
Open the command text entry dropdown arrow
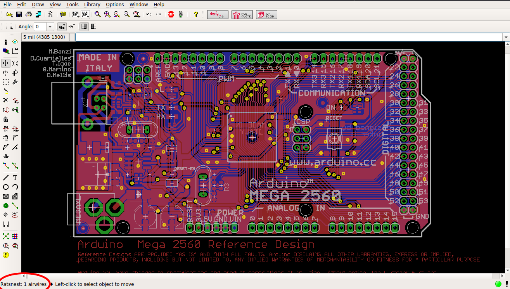(505, 36)
